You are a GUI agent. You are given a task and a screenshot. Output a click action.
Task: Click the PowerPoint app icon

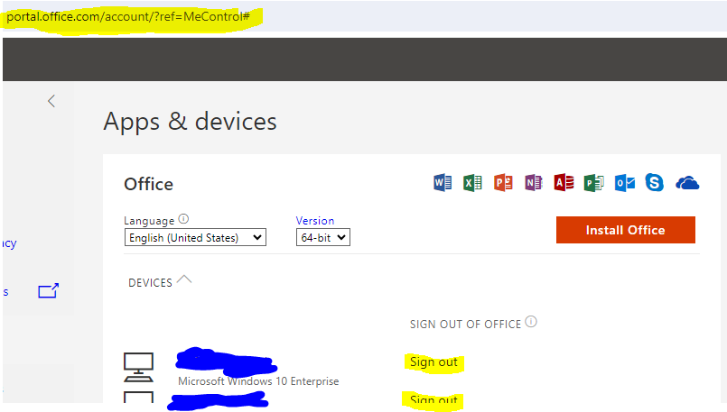503,183
